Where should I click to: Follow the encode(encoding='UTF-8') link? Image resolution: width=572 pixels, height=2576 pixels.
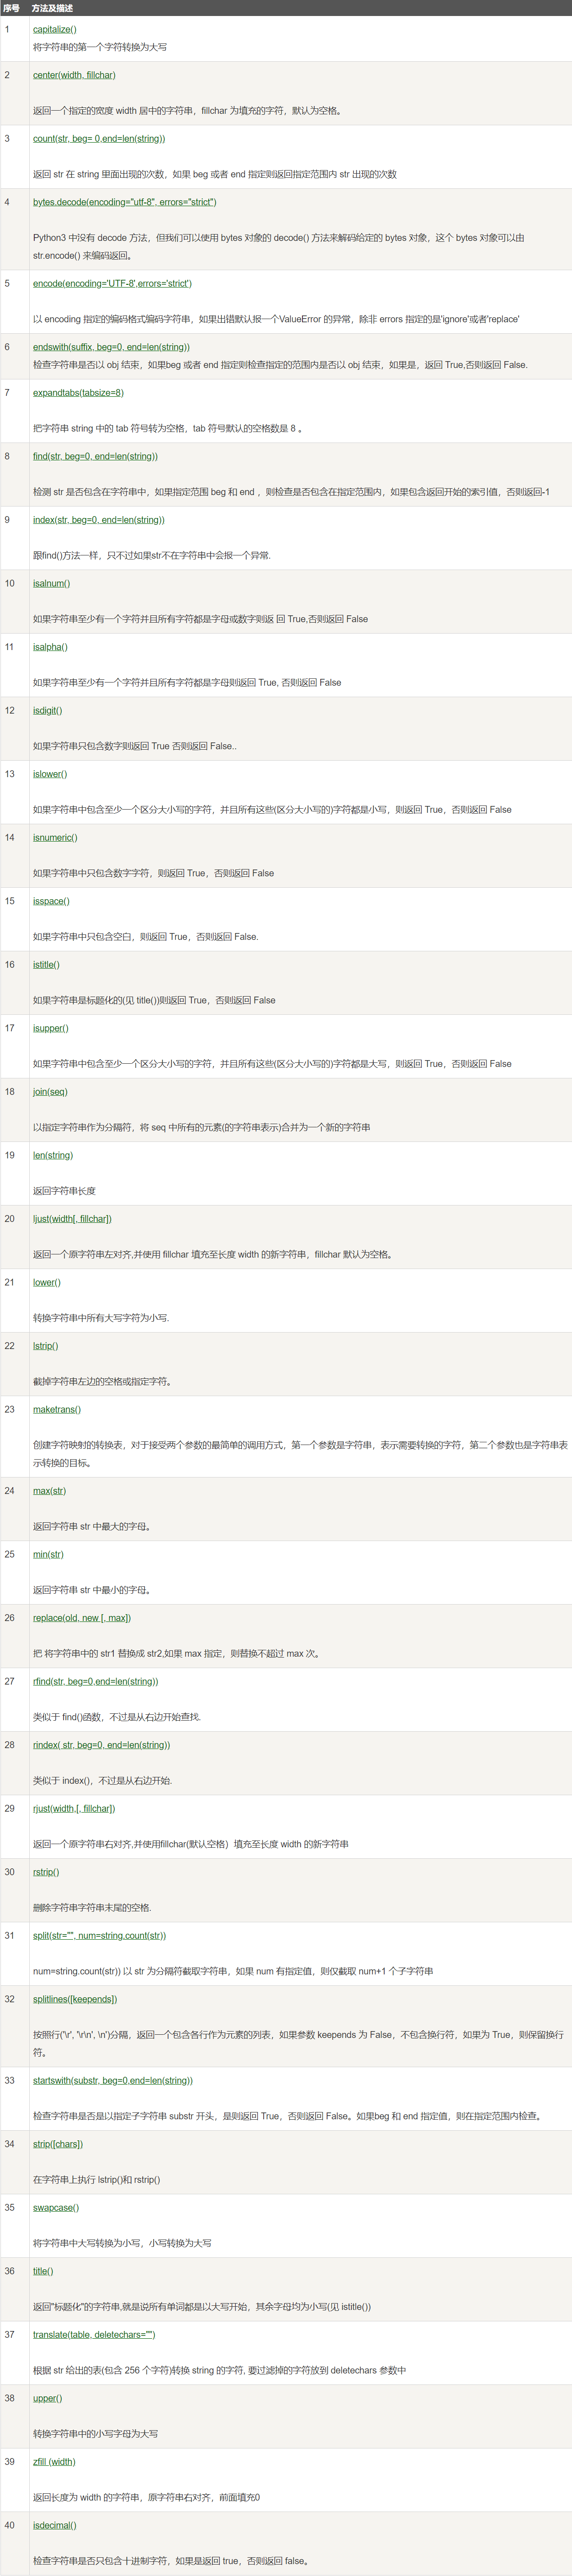pos(112,283)
